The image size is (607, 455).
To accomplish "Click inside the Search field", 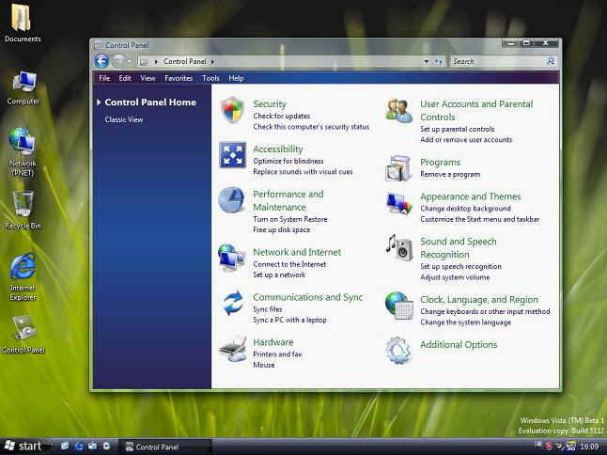I will point(495,61).
